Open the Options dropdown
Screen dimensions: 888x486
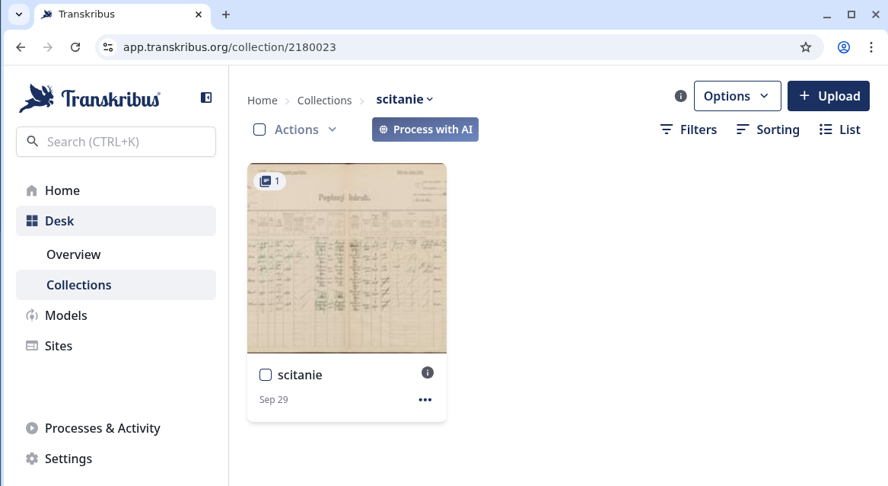pos(737,96)
